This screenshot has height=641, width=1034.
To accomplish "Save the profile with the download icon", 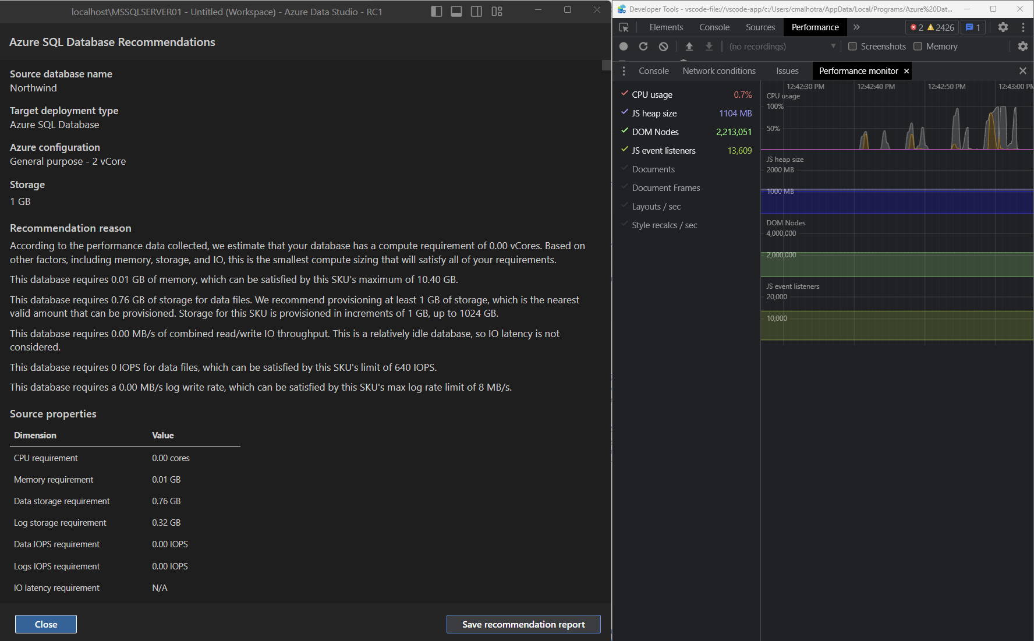I will click(709, 47).
